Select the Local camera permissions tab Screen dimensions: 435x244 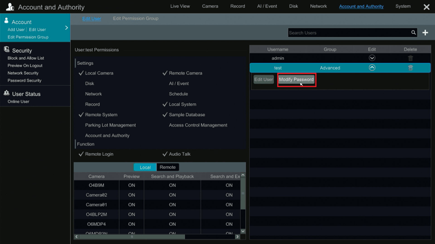point(145,167)
